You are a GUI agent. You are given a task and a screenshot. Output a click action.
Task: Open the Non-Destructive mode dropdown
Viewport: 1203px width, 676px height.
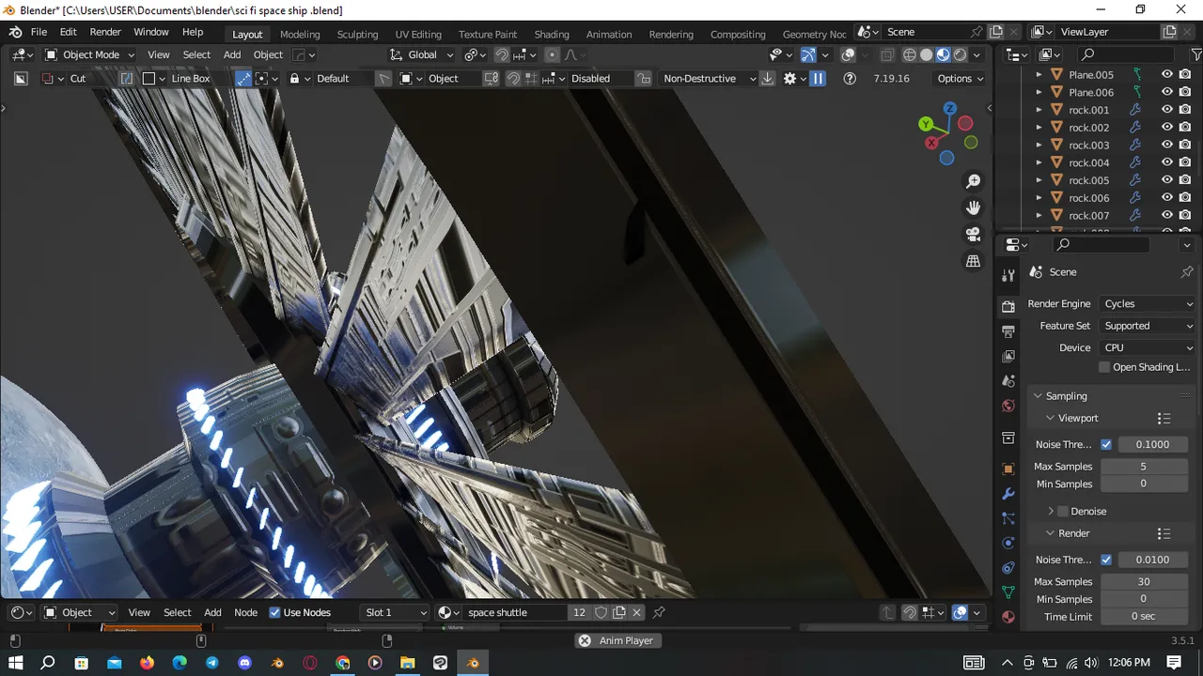pos(707,79)
